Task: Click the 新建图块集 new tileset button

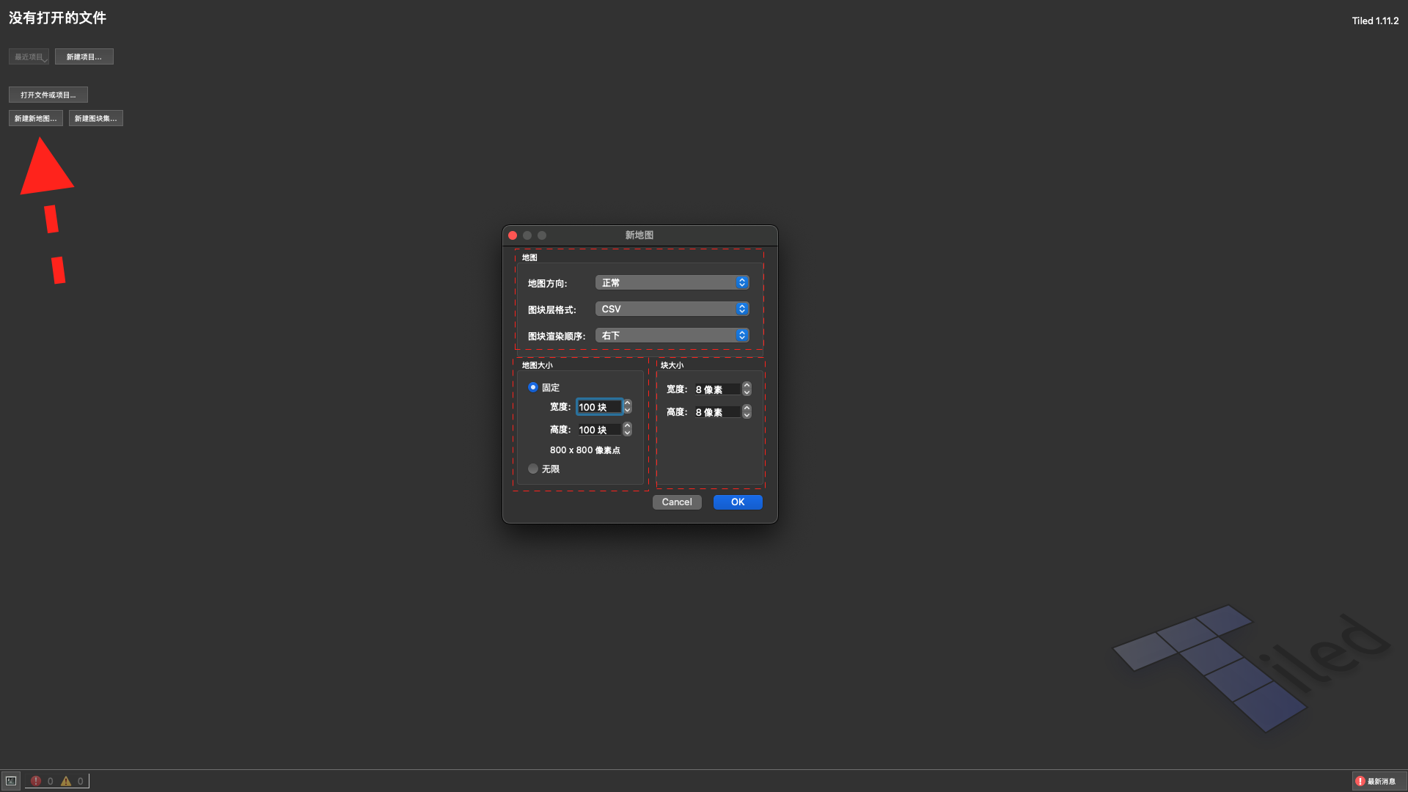Action: tap(95, 118)
